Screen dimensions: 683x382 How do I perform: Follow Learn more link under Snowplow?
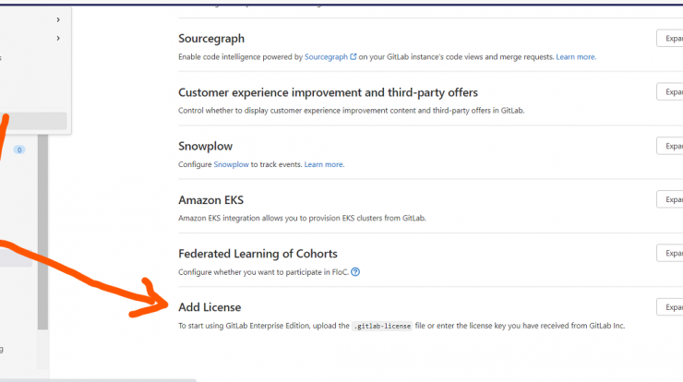[x=324, y=164]
